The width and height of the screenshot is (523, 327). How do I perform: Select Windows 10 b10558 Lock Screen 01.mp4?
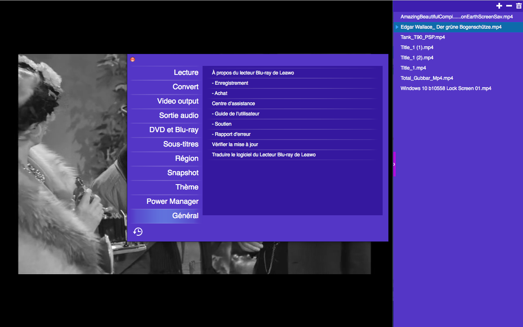[x=458, y=88]
